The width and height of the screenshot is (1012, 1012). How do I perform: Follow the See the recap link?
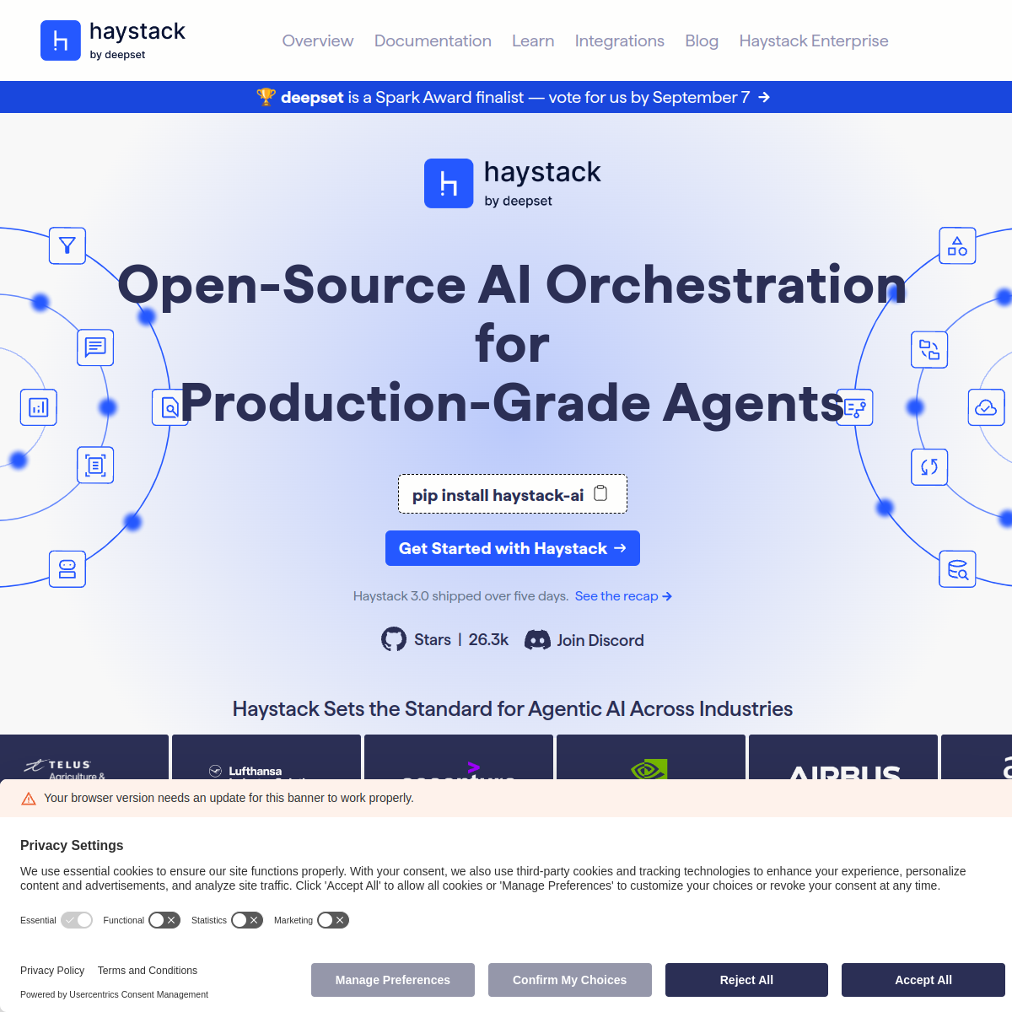623,596
